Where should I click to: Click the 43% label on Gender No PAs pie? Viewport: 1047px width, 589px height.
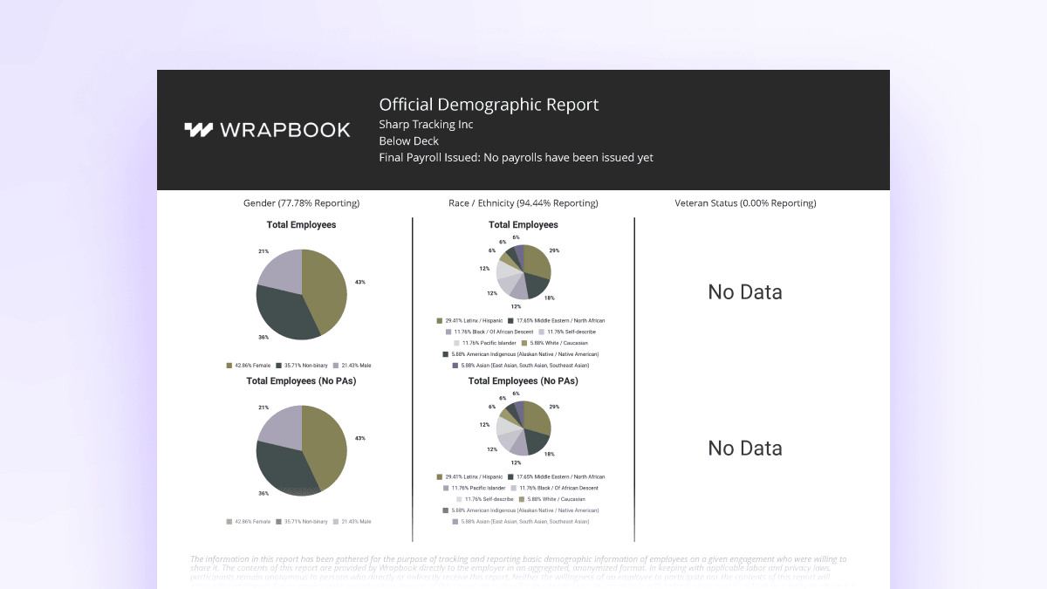[360, 438]
